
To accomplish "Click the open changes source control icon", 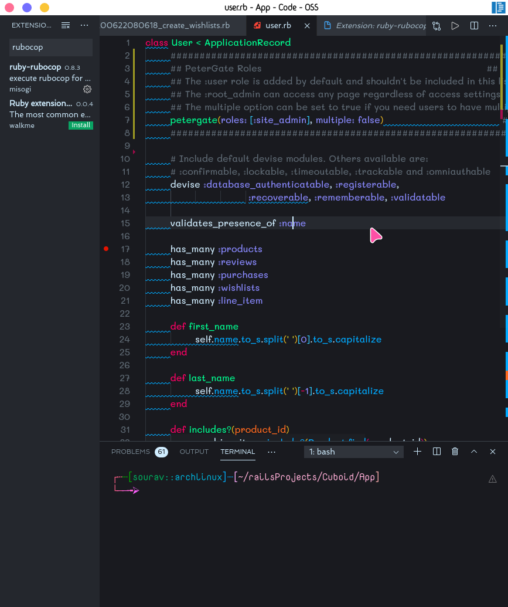I will click(x=437, y=26).
